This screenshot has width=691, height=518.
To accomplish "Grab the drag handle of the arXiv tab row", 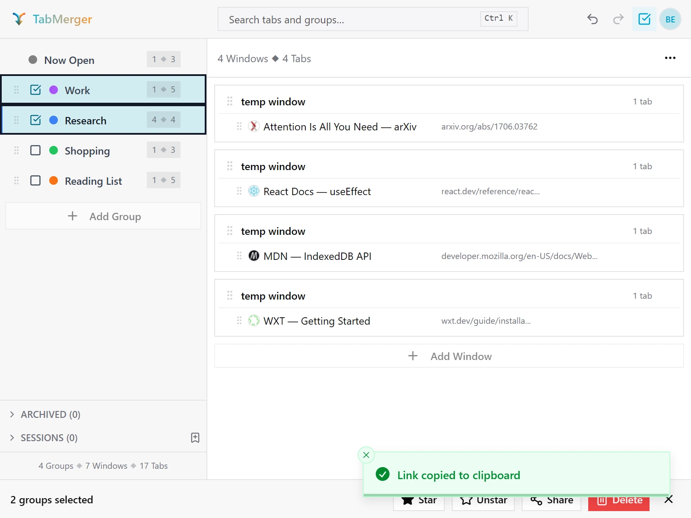I will point(239,126).
